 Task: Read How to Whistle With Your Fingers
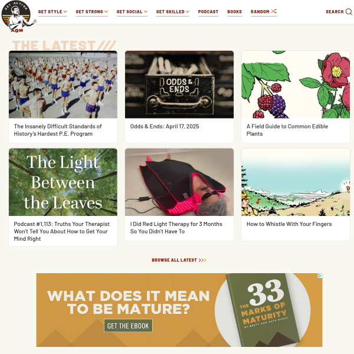(x=289, y=224)
